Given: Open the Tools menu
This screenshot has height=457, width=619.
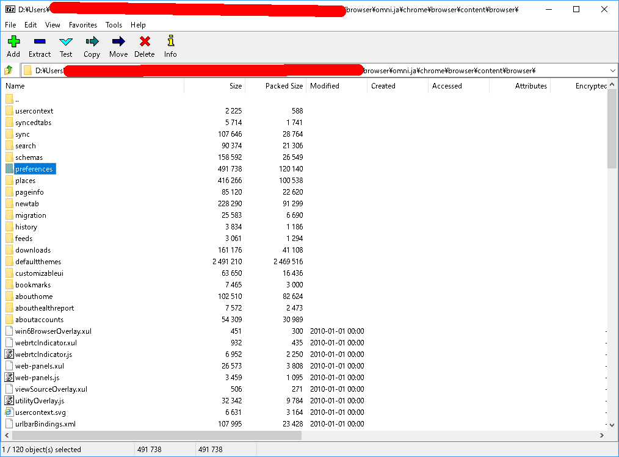Looking at the screenshot, I should click(x=114, y=25).
